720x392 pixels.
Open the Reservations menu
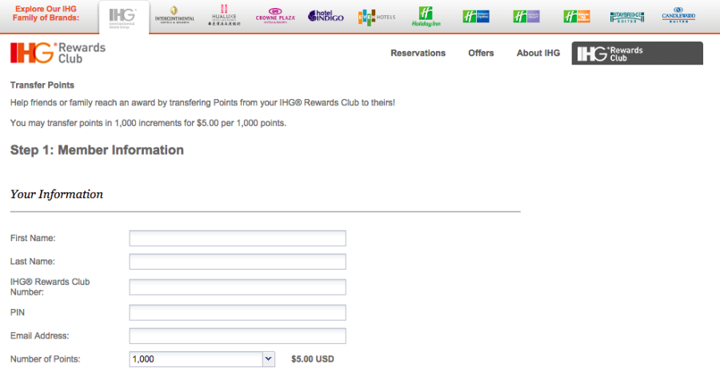[x=418, y=53]
